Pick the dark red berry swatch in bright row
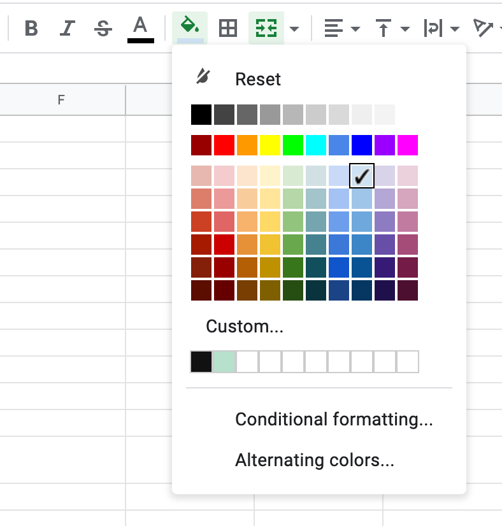The image size is (502, 526). [x=201, y=145]
